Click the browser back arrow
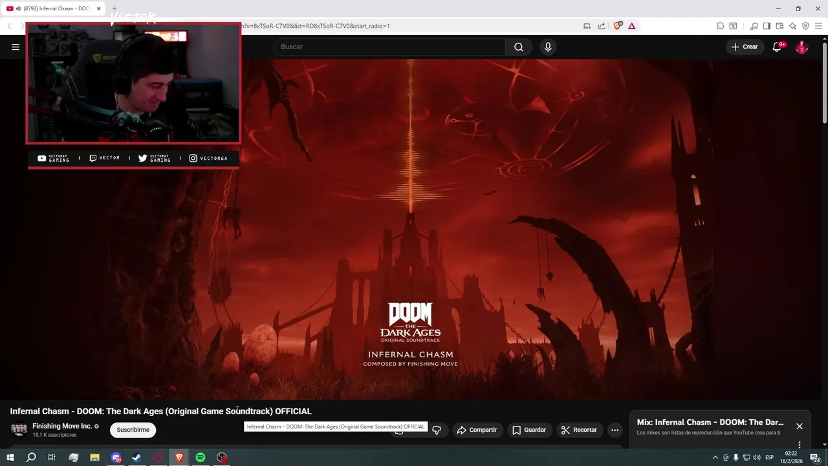The image size is (828, 466). (10, 26)
